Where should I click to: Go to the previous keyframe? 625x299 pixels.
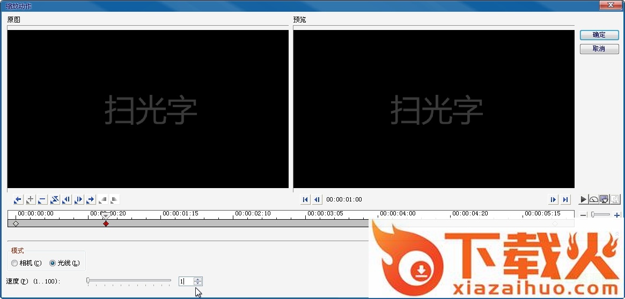tap(18, 200)
